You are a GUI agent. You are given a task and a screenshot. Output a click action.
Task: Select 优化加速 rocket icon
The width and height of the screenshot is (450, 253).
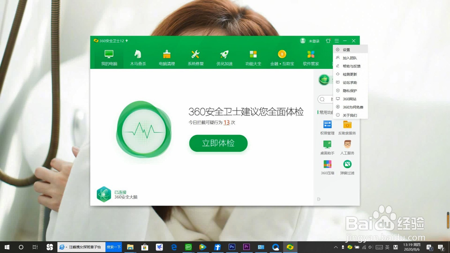coord(224,54)
